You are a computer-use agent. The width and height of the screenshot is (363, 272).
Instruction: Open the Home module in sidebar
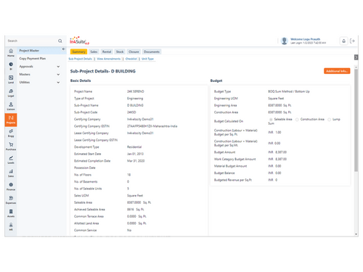[11, 52]
